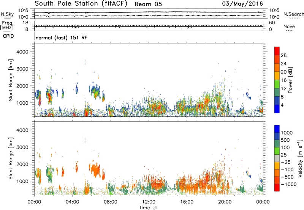Click the '04:00' time axis tick

tap(73, 202)
